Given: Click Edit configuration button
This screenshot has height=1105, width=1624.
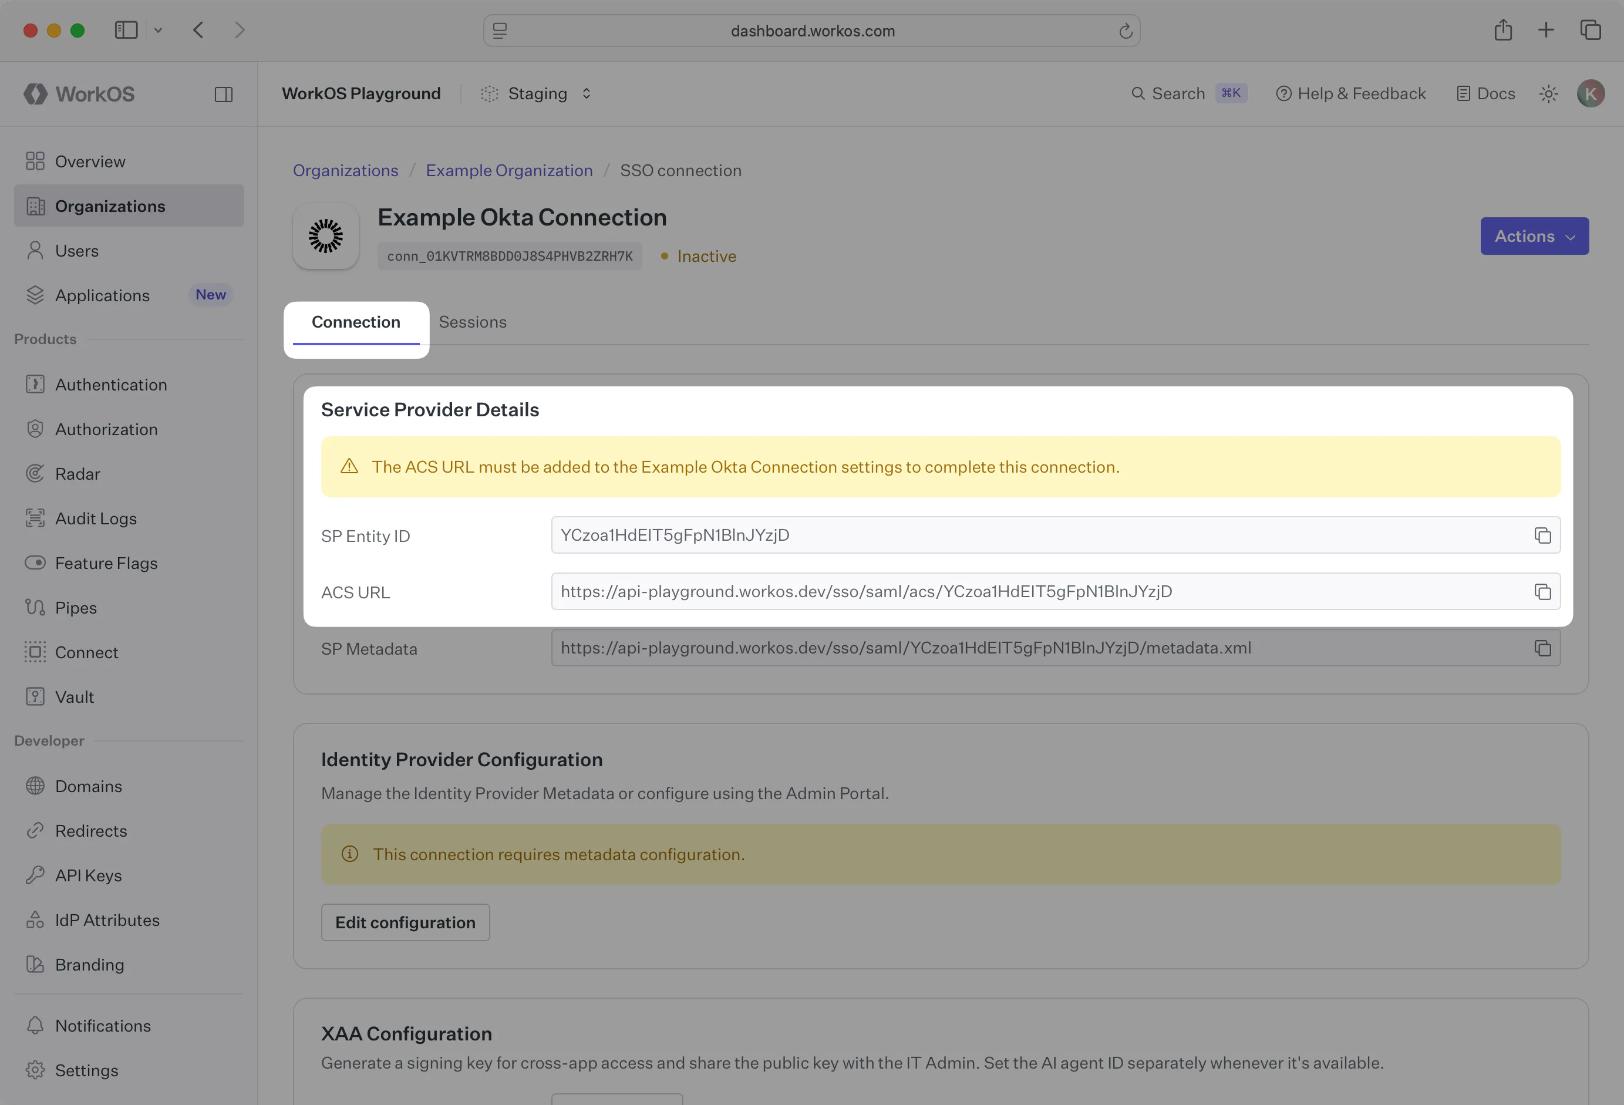Looking at the screenshot, I should tap(405, 922).
